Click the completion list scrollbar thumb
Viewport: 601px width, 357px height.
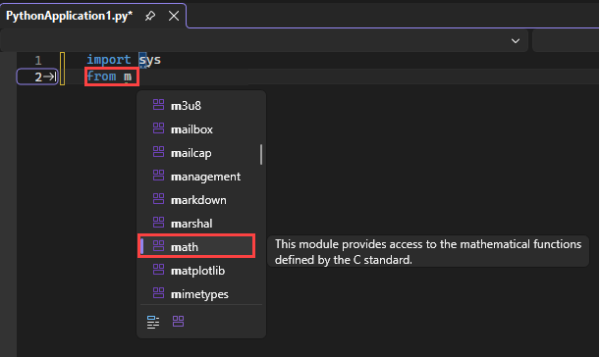point(261,154)
